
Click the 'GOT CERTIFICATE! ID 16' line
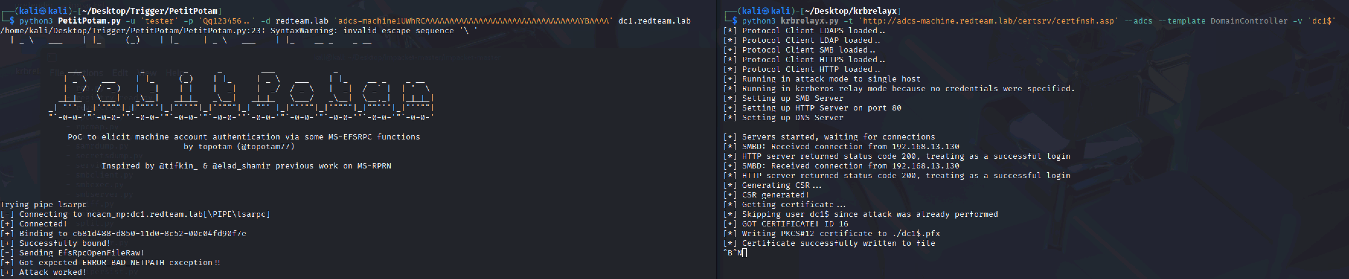pyautogui.click(x=786, y=224)
